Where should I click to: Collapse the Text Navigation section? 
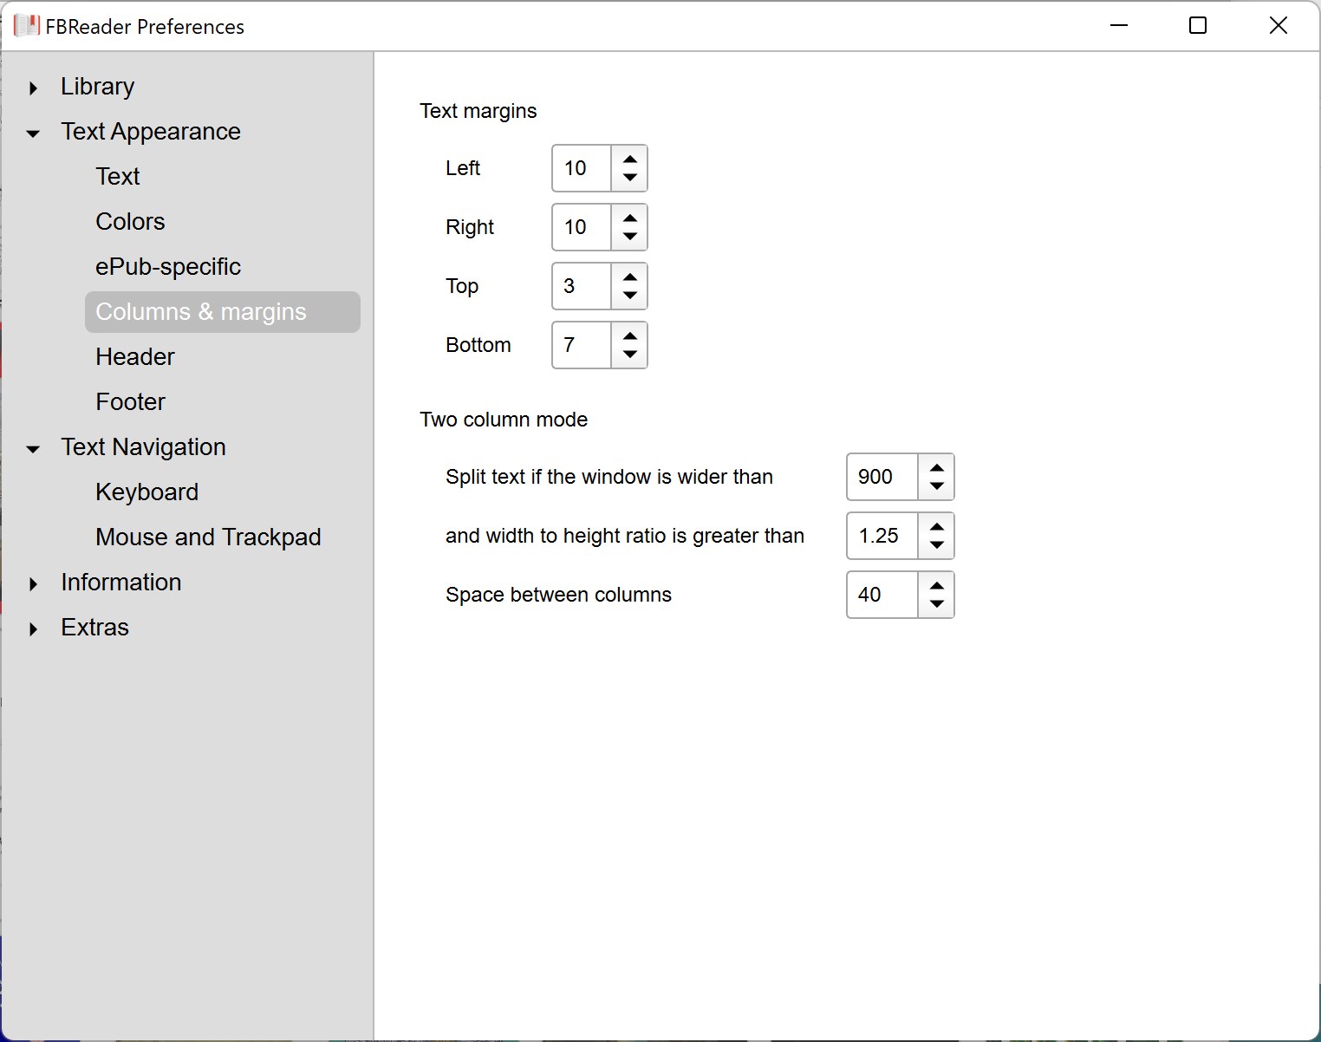tap(33, 449)
